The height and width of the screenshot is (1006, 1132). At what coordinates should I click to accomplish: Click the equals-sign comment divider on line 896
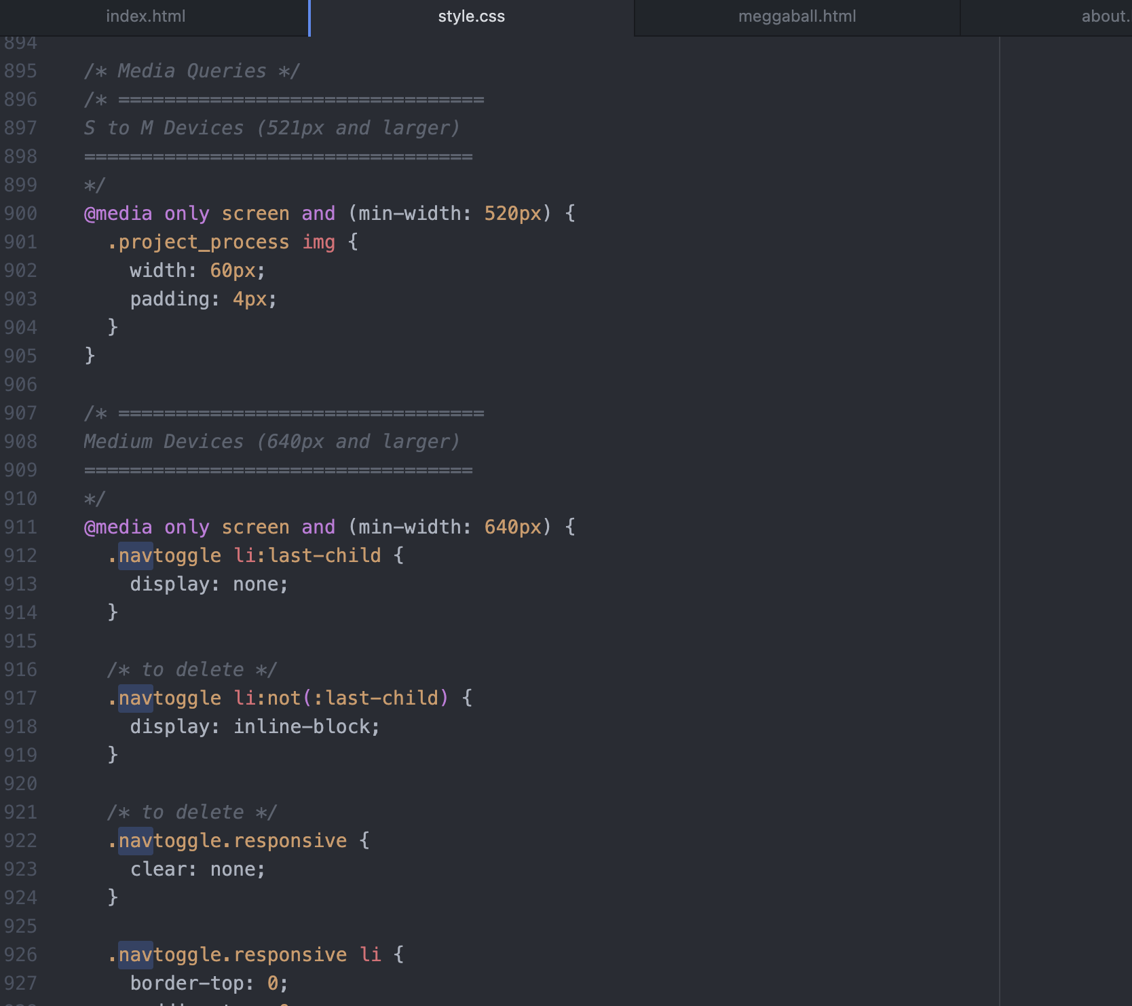click(284, 100)
